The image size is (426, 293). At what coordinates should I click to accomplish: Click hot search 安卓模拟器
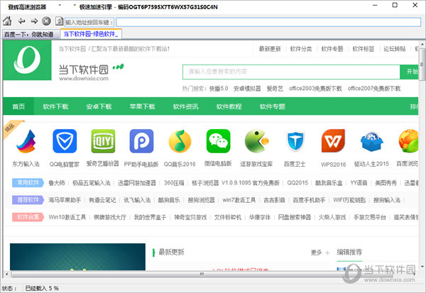pyautogui.click(x=247, y=89)
